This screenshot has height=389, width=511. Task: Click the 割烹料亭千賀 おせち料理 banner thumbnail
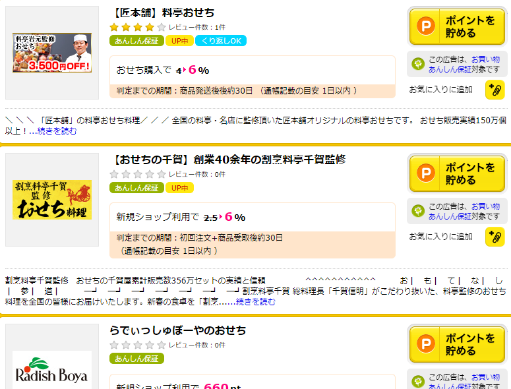pyautogui.click(x=52, y=200)
